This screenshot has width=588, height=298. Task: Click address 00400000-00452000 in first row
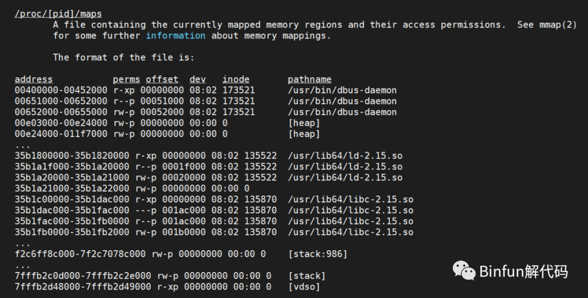tap(61, 90)
